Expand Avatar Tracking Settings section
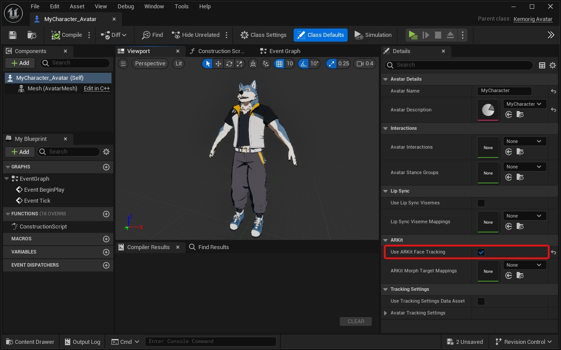Viewport: 561px width, 350px height. (x=386, y=313)
